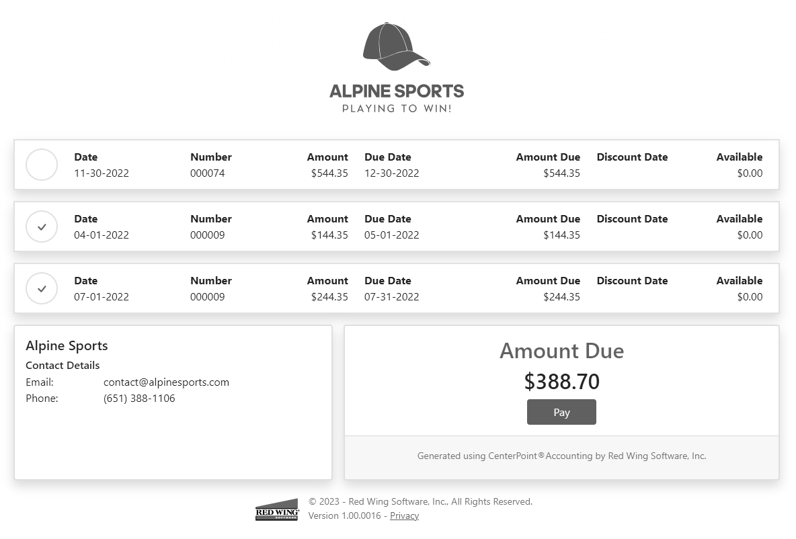Uncheck the invoice dated 07-01-2022

pyautogui.click(x=42, y=289)
